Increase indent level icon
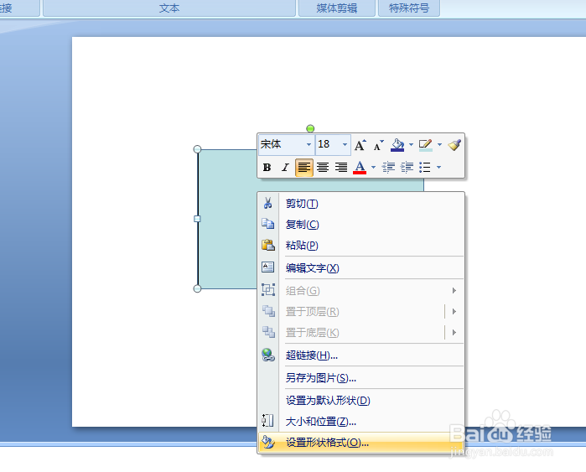This screenshot has height=472, width=586. (407, 168)
